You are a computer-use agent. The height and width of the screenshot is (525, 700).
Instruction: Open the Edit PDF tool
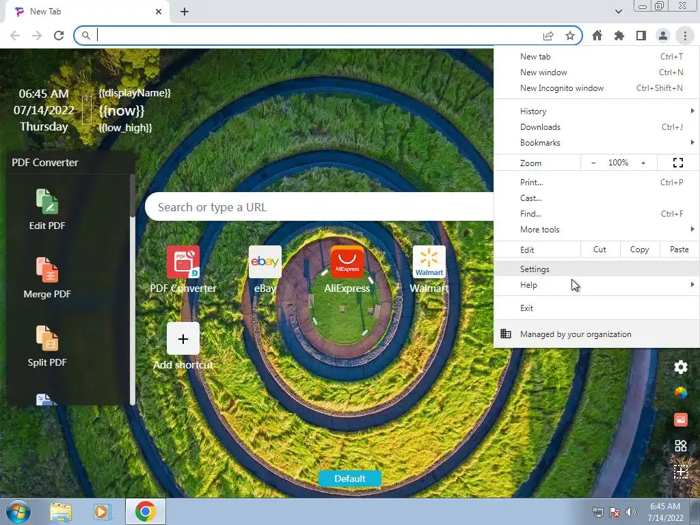point(47,209)
